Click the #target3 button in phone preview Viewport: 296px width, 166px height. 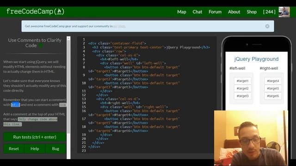(242, 96)
